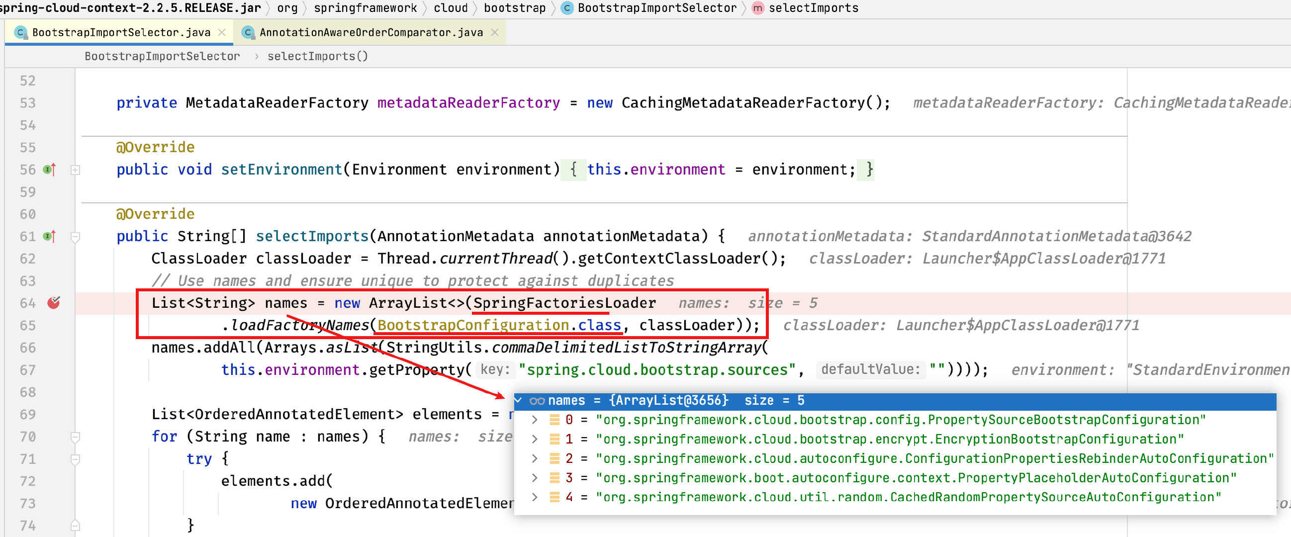
Task: Select 'names = {ArrayList@3656}' row in popup
Action: (x=895, y=401)
